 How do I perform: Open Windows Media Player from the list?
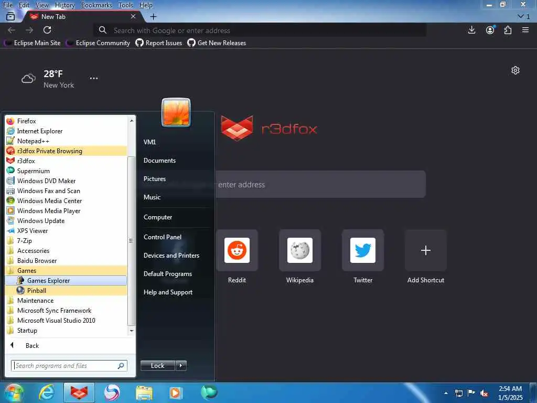coord(66,210)
